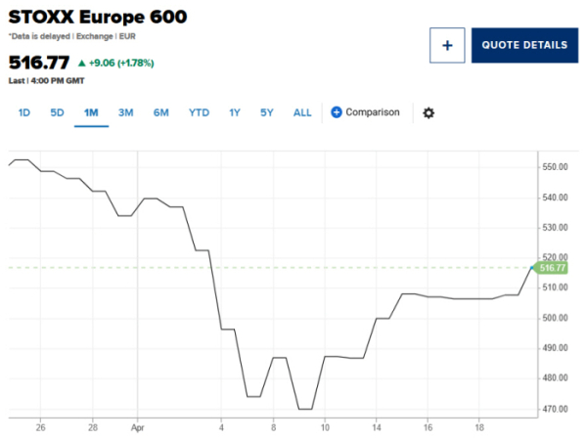Click the Comparison link
This screenshot has width=587, height=440.
373,112
